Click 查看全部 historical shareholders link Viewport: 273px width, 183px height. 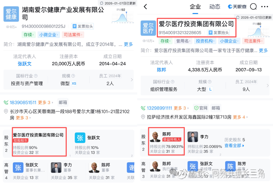(234, 146)
